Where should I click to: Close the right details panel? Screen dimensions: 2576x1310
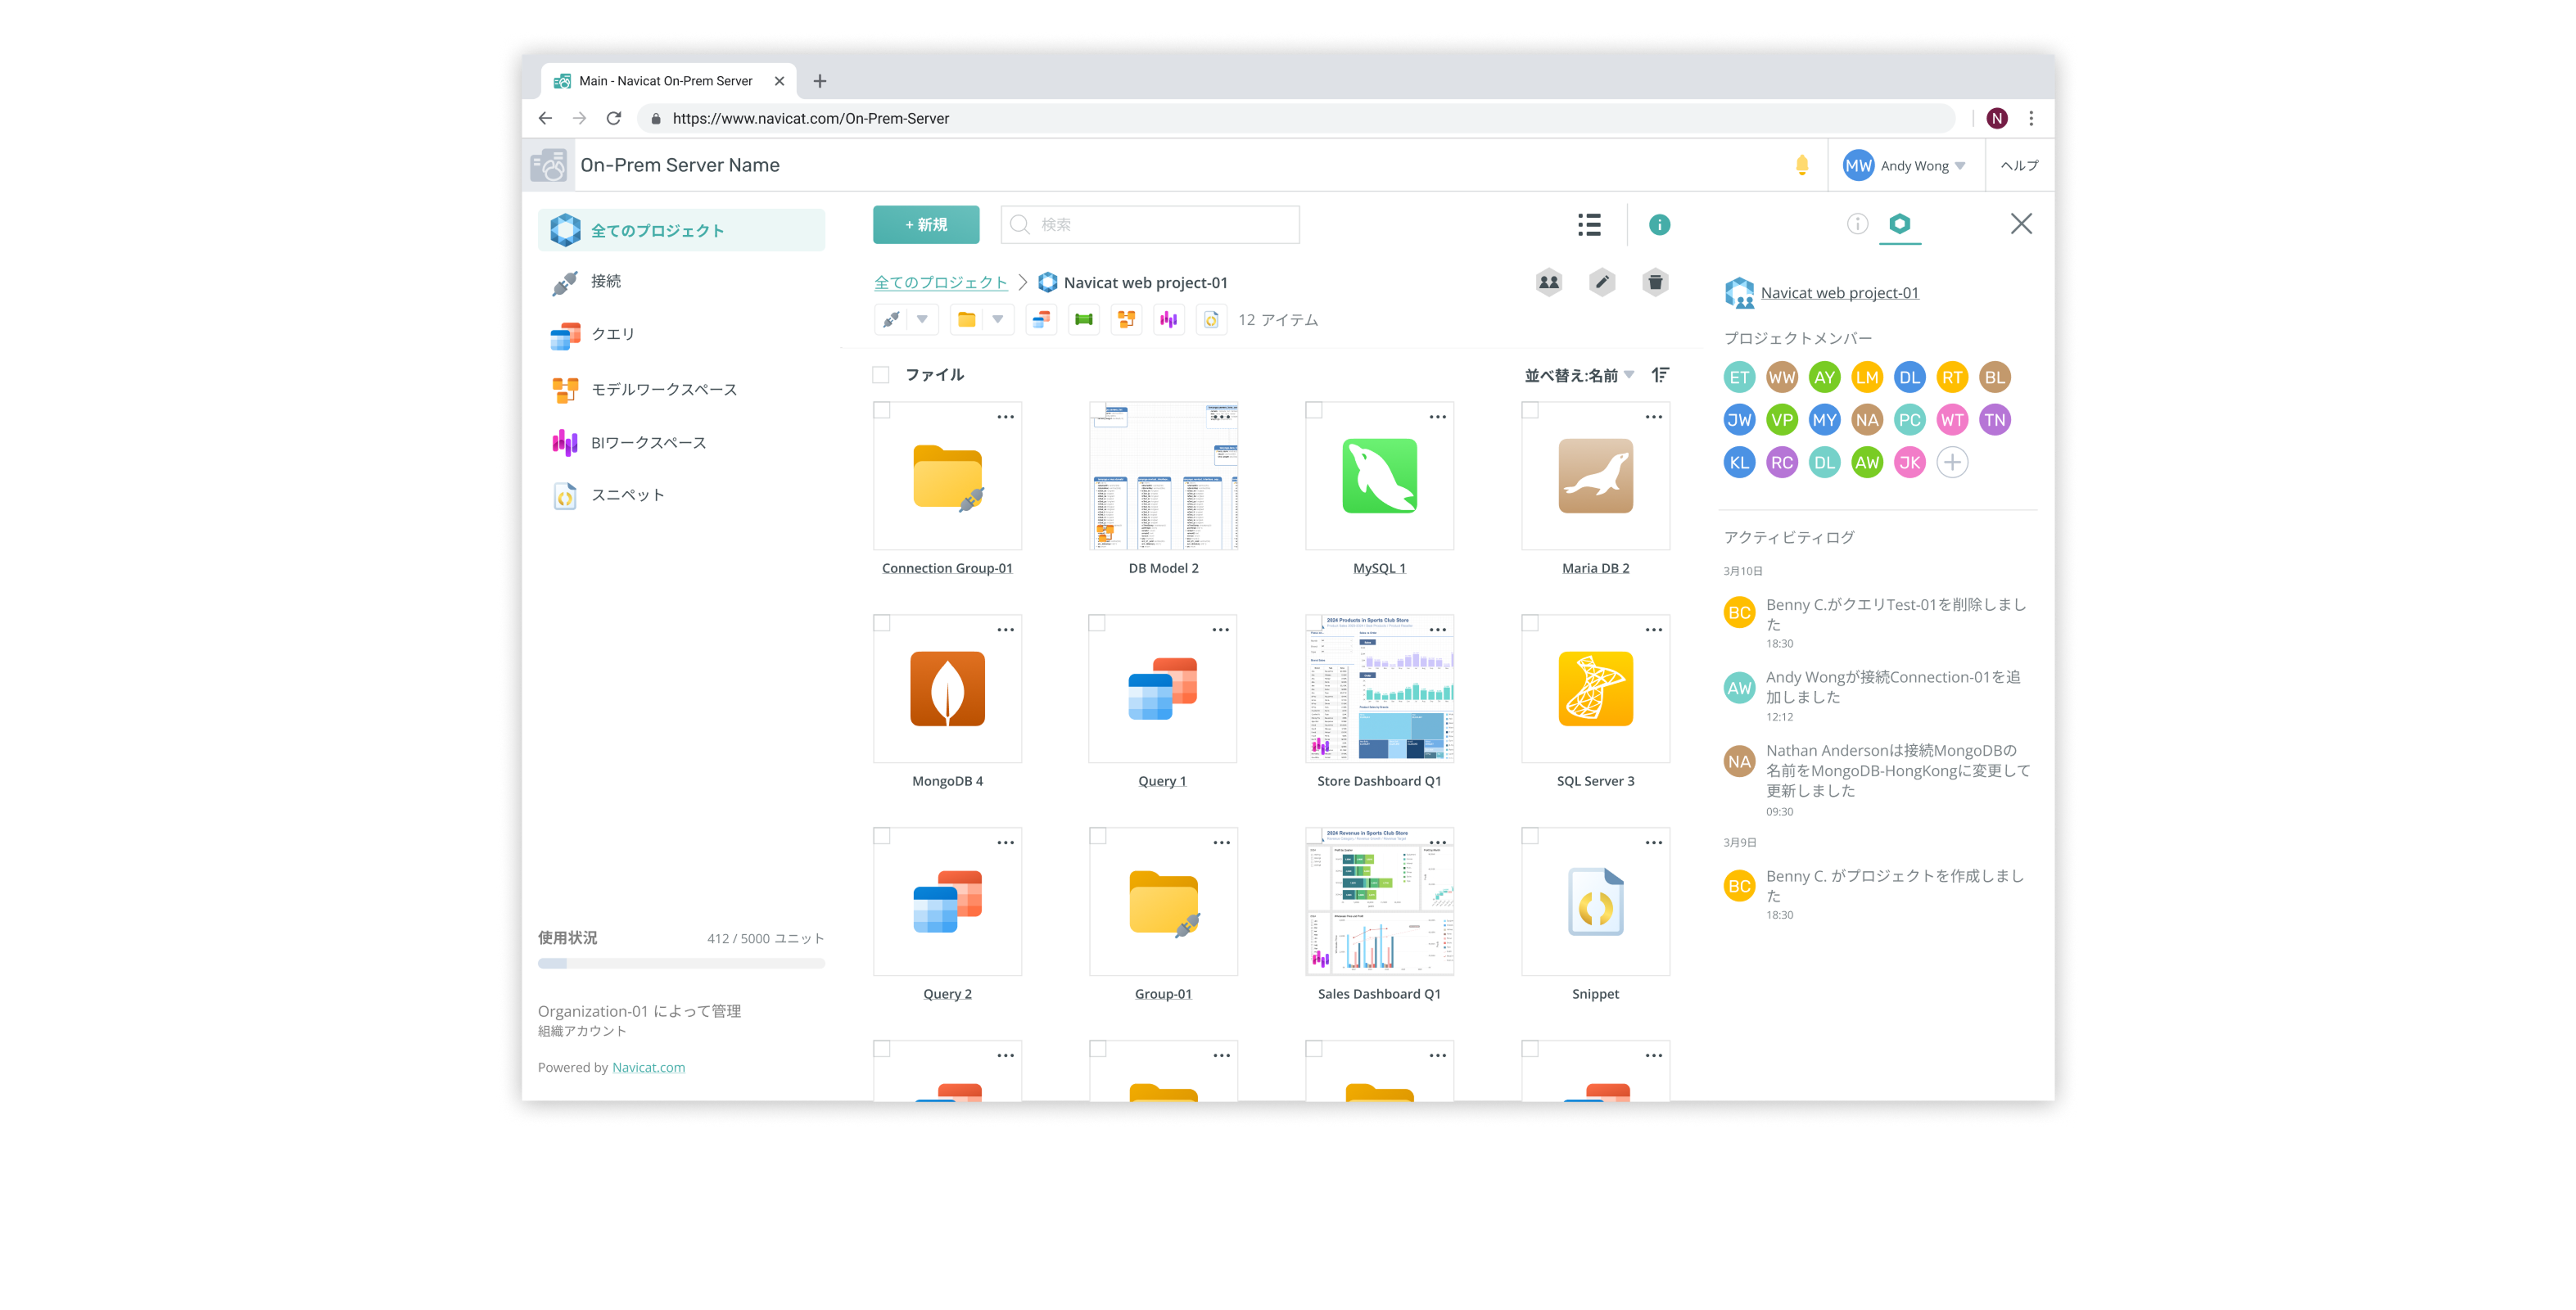click(x=2021, y=224)
